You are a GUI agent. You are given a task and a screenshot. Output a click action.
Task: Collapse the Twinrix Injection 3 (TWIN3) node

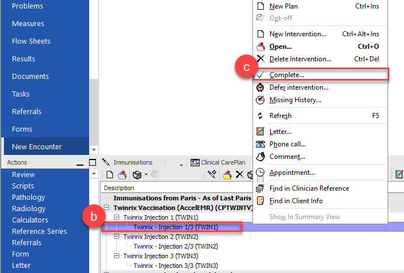click(117, 256)
